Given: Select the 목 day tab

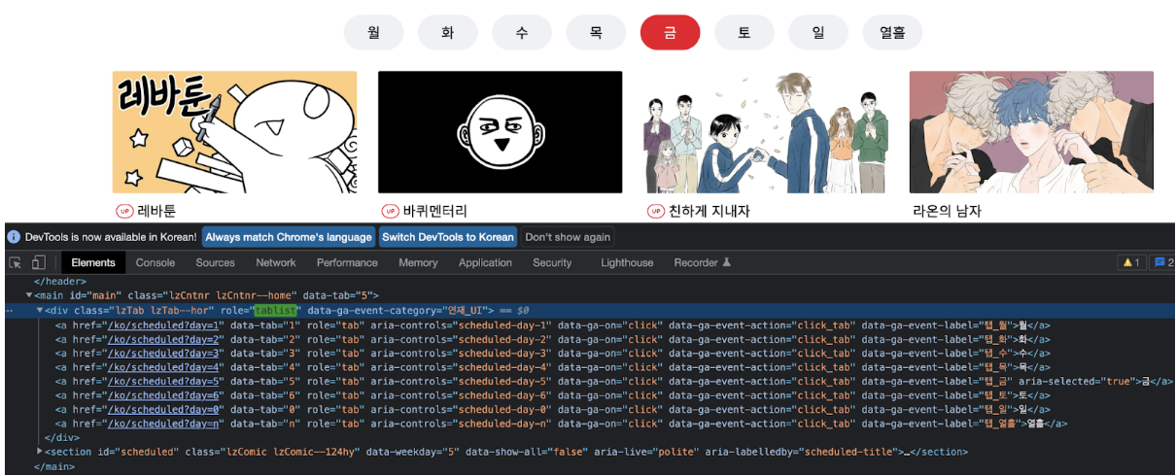Looking at the screenshot, I should click(596, 32).
